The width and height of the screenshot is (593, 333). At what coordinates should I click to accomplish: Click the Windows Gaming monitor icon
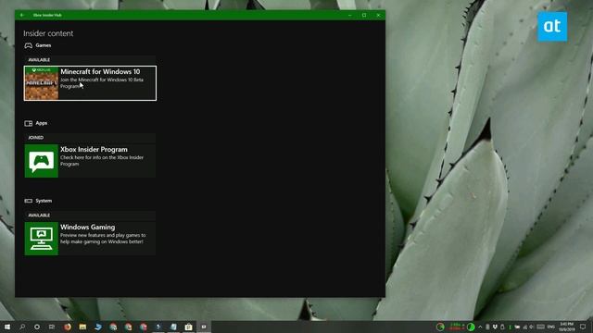(x=41, y=239)
